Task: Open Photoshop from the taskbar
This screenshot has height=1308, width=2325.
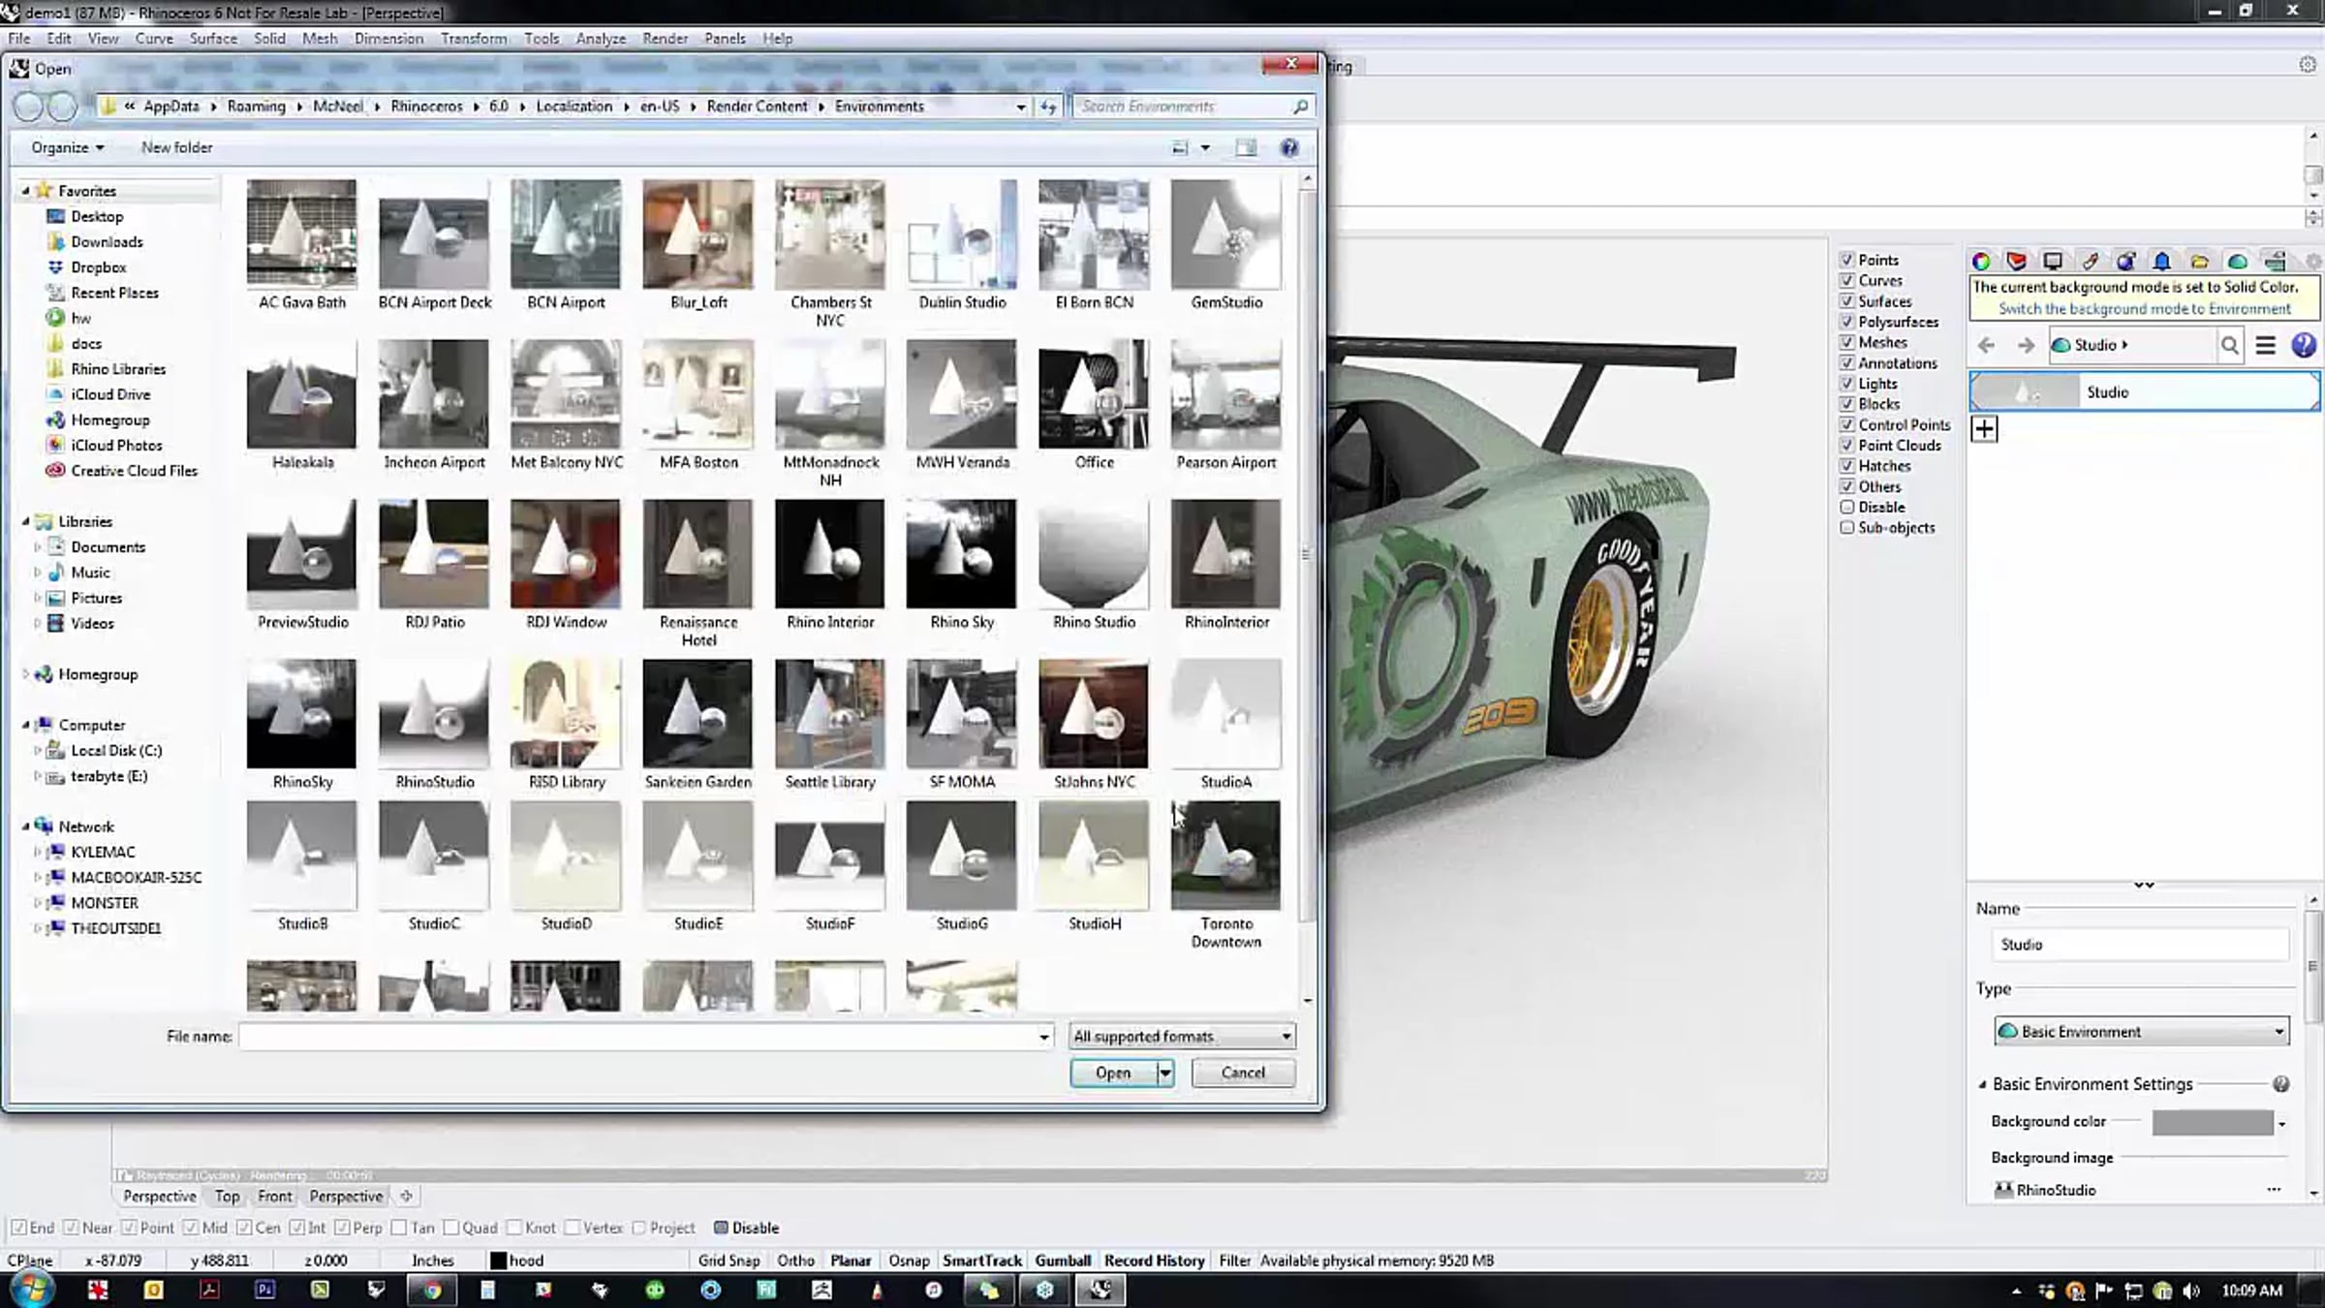Action: tap(264, 1290)
